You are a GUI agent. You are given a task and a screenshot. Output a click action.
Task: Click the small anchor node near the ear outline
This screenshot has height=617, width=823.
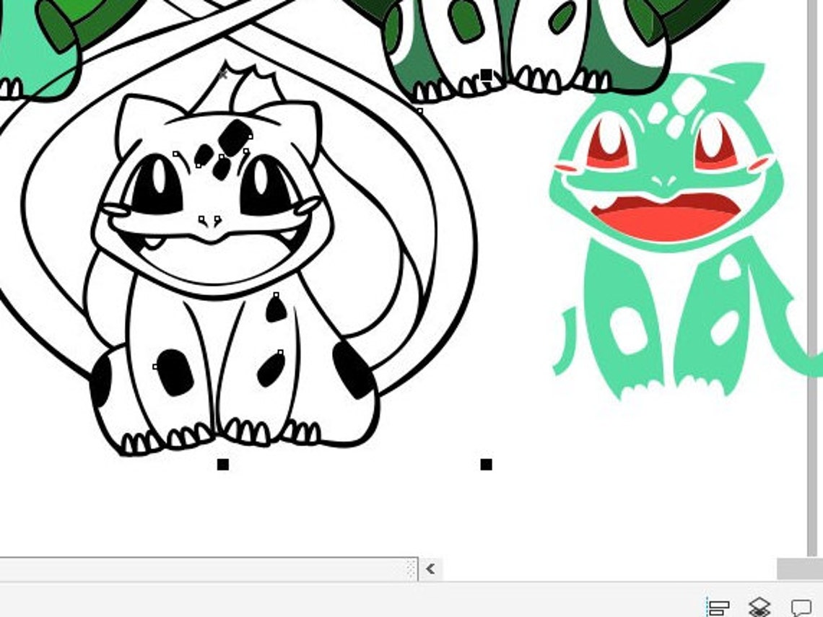click(x=419, y=110)
